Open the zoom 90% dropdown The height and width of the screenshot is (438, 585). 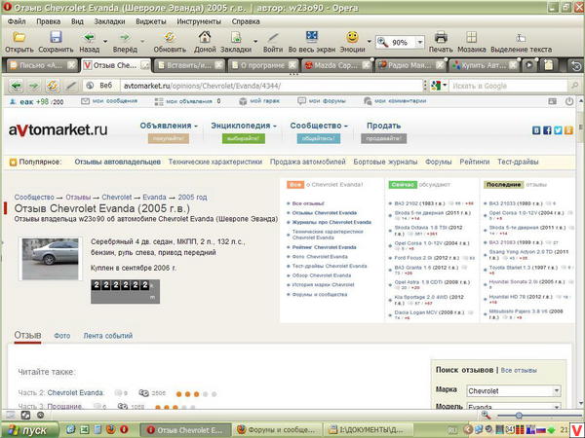(x=420, y=42)
